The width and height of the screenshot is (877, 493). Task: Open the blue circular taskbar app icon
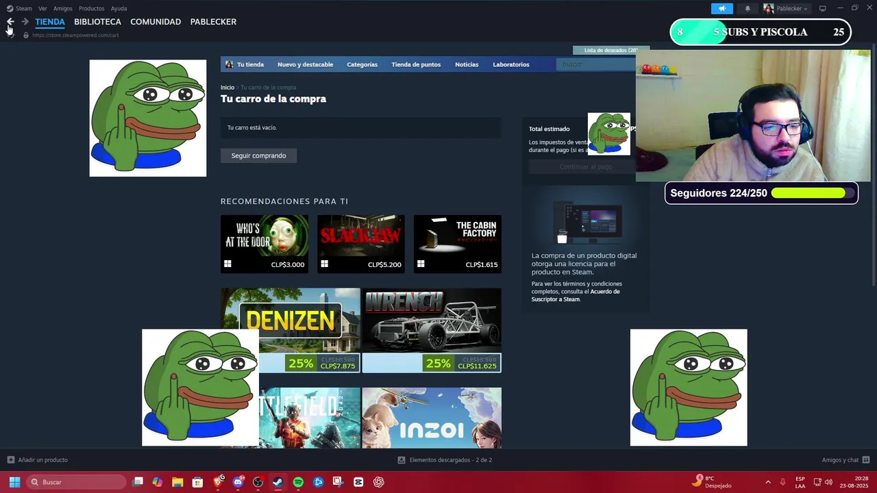pyautogui.click(x=318, y=482)
